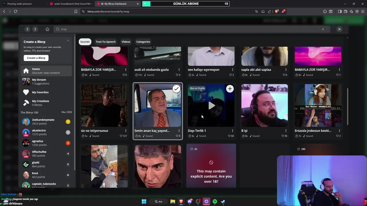Open Home Discover new content in sidebar
This screenshot has width=367, height=206.
point(46,71)
